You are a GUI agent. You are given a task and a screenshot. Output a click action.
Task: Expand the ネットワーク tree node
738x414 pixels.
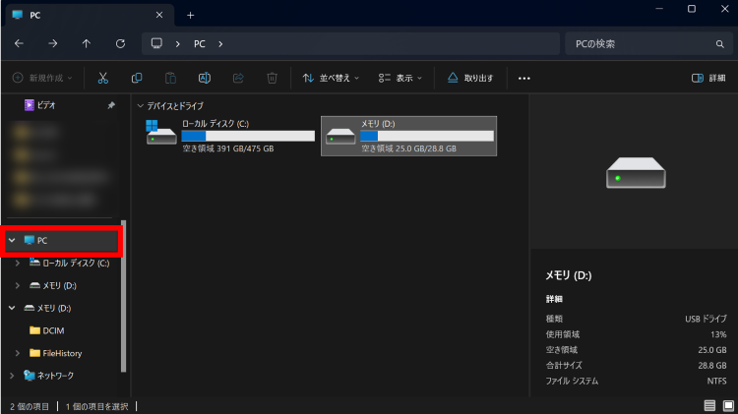[x=12, y=376]
